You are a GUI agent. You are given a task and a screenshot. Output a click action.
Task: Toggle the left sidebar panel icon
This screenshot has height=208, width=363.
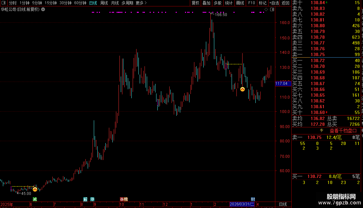coord(4,3)
